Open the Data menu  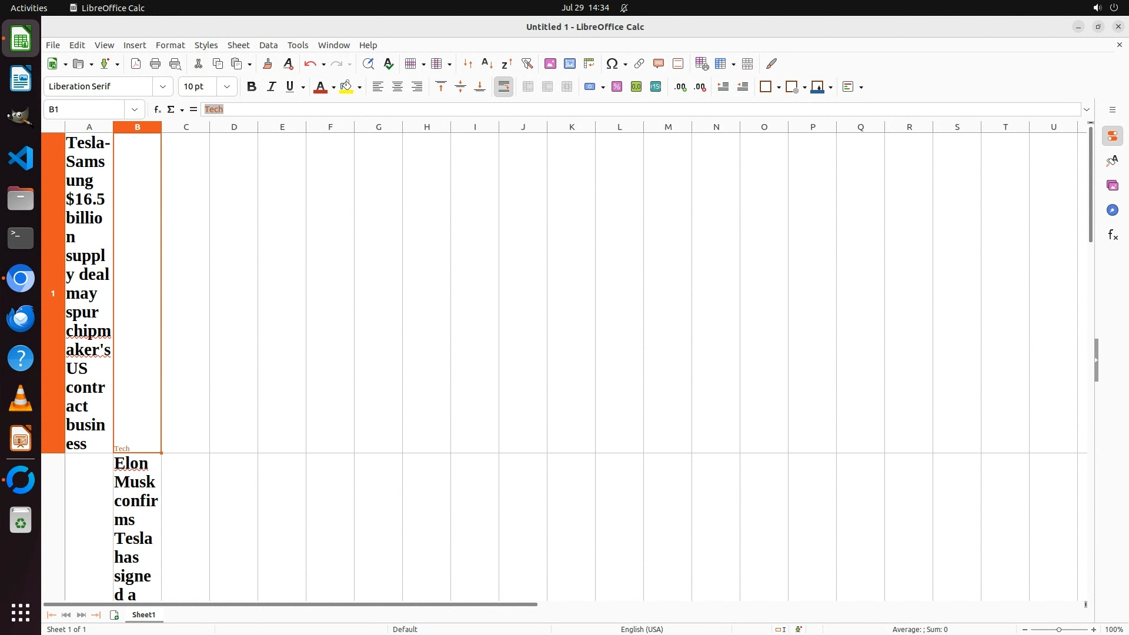pyautogui.click(x=268, y=45)
